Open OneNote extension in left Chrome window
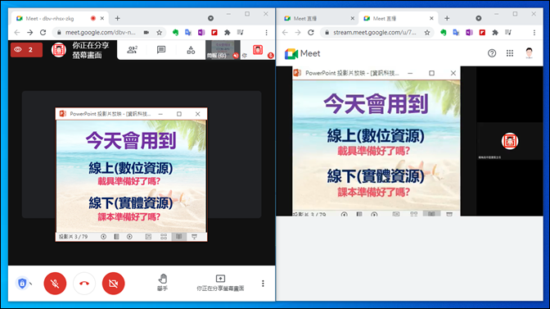 point(201,32)
